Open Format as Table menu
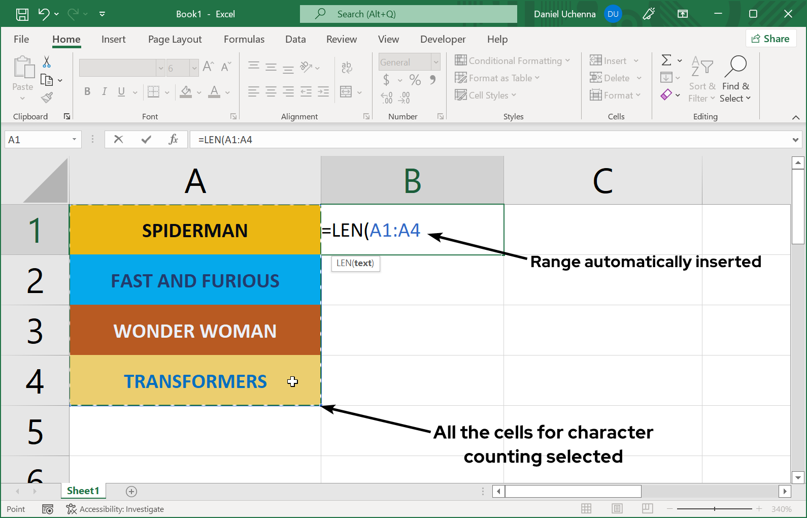 pos(497,78)
